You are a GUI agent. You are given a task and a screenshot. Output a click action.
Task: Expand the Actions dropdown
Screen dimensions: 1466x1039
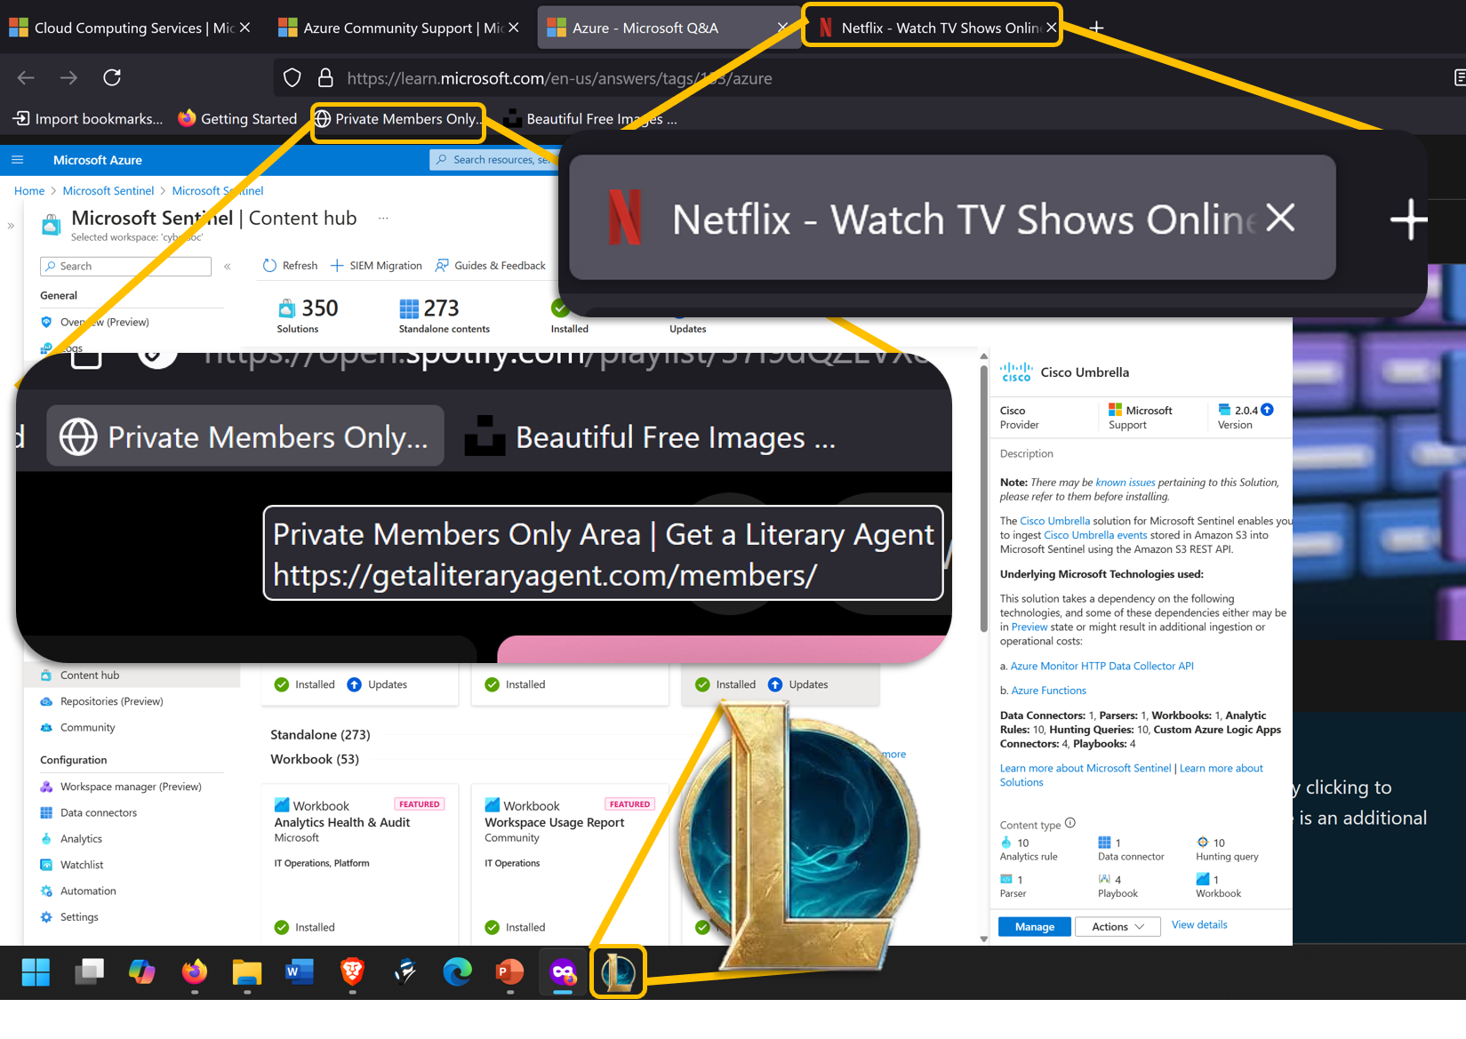[1118, 926]
